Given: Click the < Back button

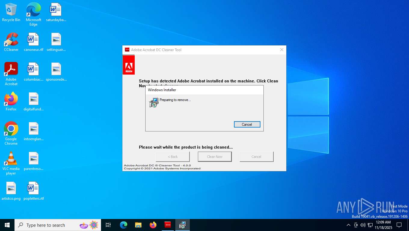Looking at the screenshot, I should 173,157.
